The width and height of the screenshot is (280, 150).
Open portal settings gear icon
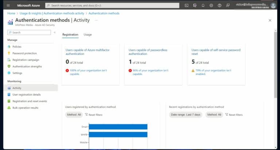coord(211,5)
